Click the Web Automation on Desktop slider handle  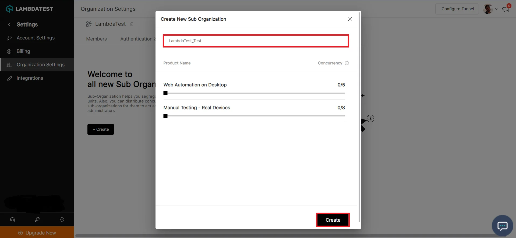point(165,93)
